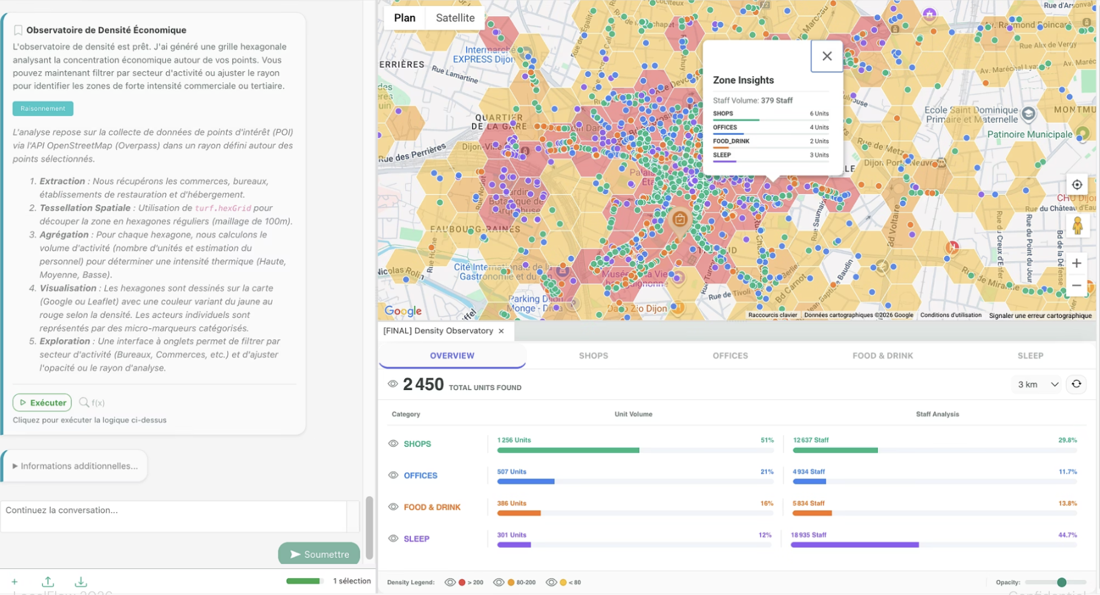Click the SHOPS unit volume bar
The height and width of the screenshot is (595, 1100).
click(x=635, y=450)
